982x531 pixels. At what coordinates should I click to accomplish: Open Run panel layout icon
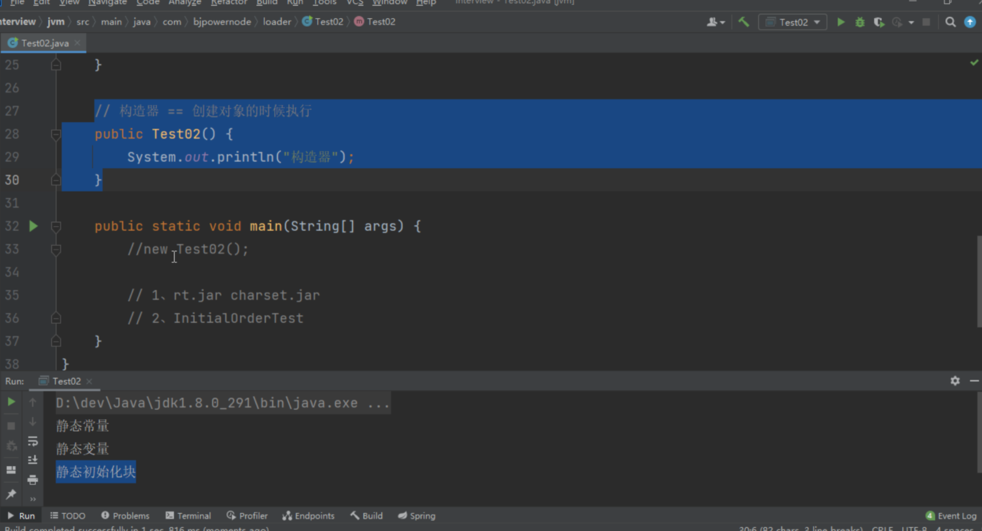pyautogui.click(x=11, y=470)
